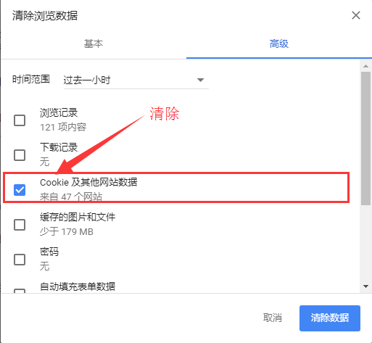
Task: Check the 密码 checkbox
Action: (20, 260)
